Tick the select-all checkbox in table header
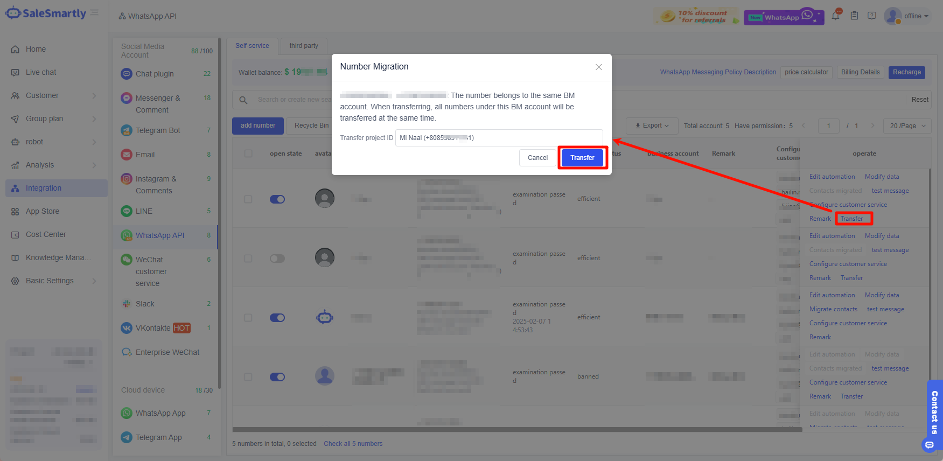Viewport: 943px width, 461px height. [248, 153]
